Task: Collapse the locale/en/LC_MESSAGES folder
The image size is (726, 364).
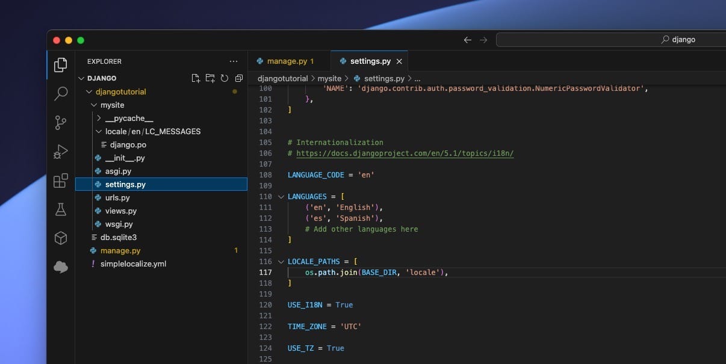Action: 99,131
